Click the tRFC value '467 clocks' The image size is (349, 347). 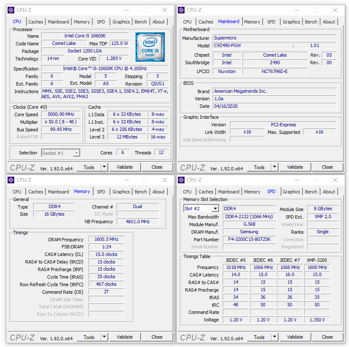tap(107, 284)
